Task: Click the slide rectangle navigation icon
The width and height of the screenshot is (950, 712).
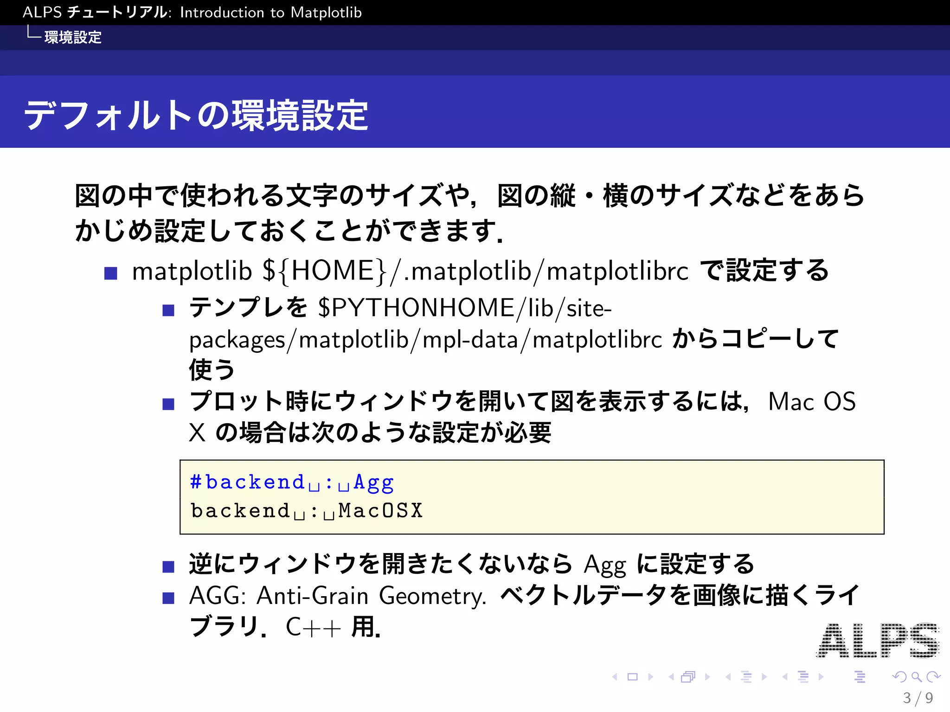Action: (x=632, y=677)
